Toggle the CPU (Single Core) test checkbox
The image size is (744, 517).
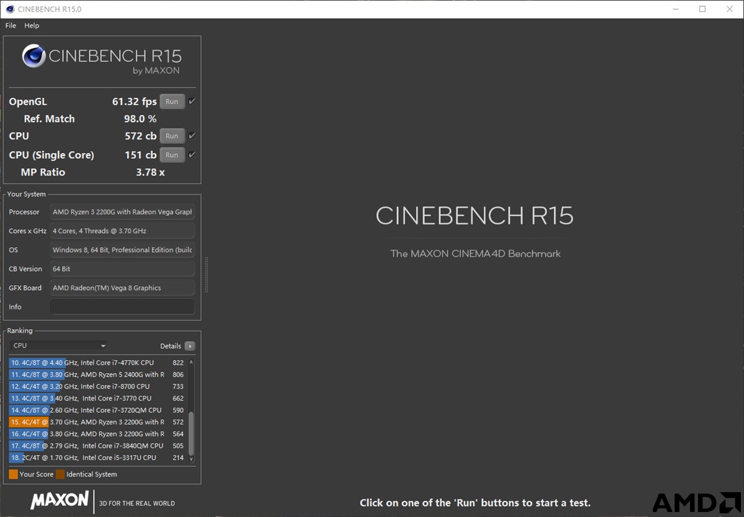[x=192, y=155]
